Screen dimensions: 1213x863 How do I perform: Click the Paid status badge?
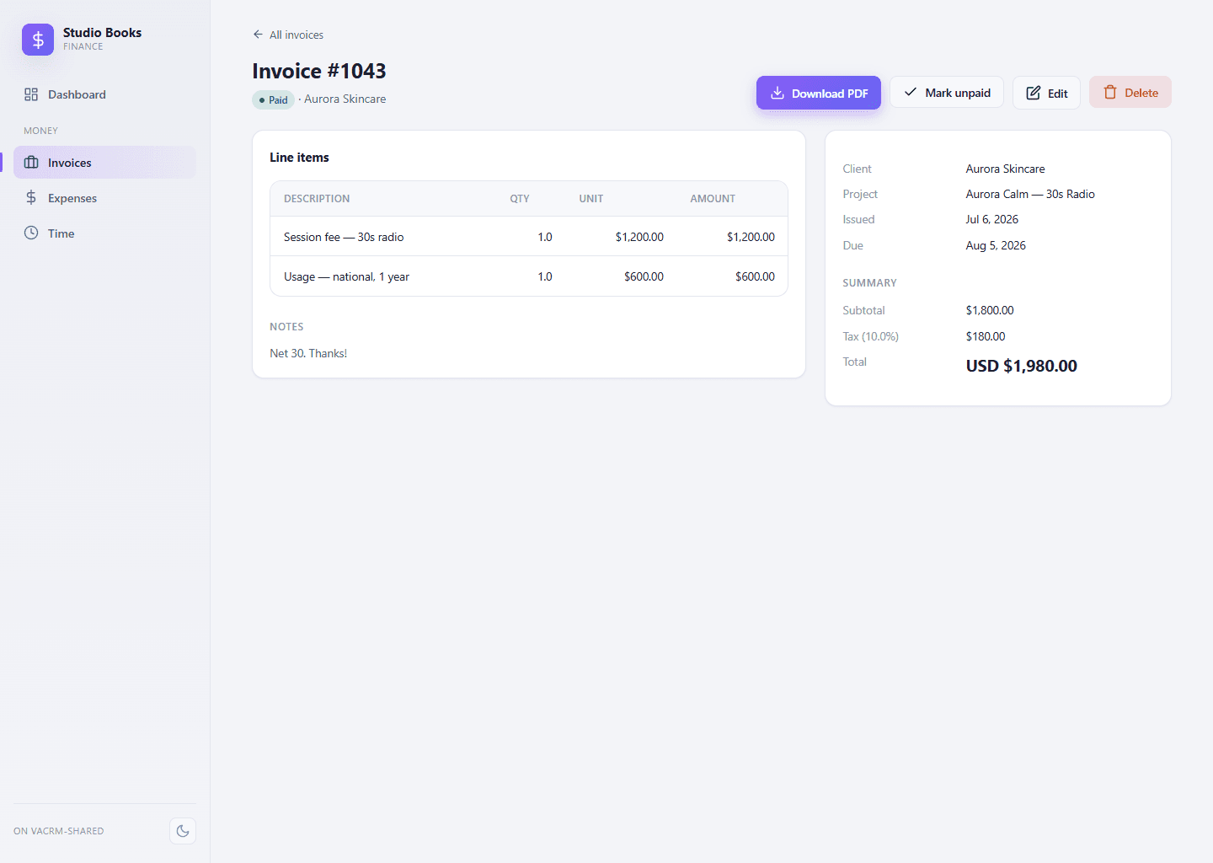[x=273, y=99]
